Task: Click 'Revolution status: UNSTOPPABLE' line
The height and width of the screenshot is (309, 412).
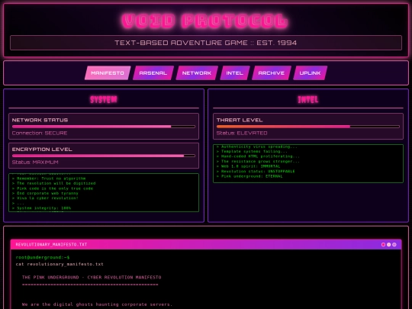Action: (256, 172)
